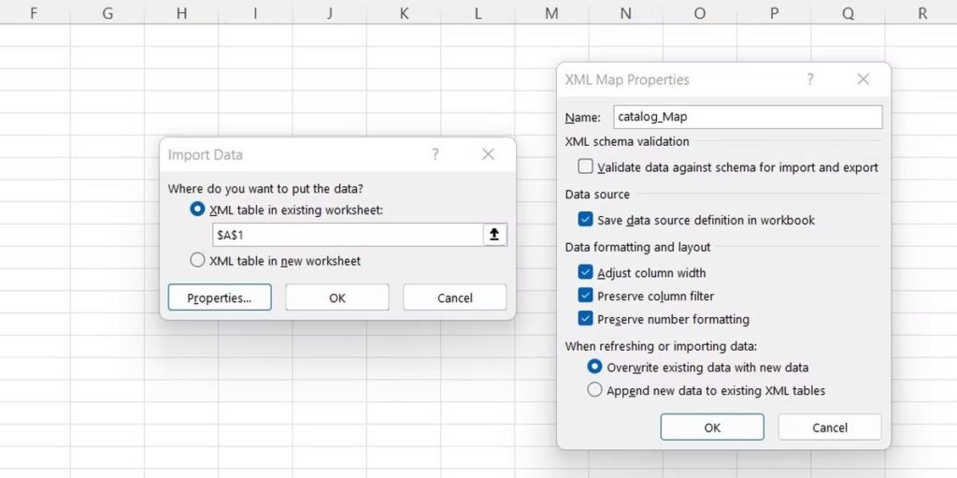Select column Q header
The height and width of the screenshot is (478, 957).
click(848, 13)
